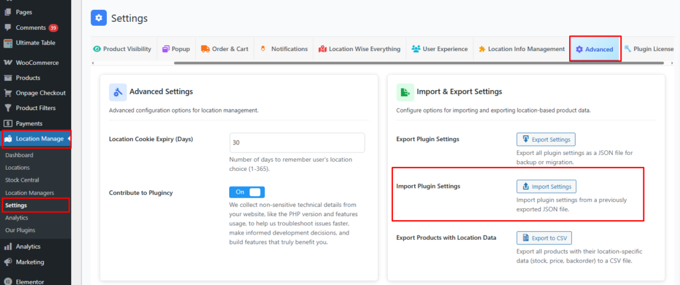Click the Elementor icon in sidebar
The width and height of the screenshot is (680, 285).
8,280
